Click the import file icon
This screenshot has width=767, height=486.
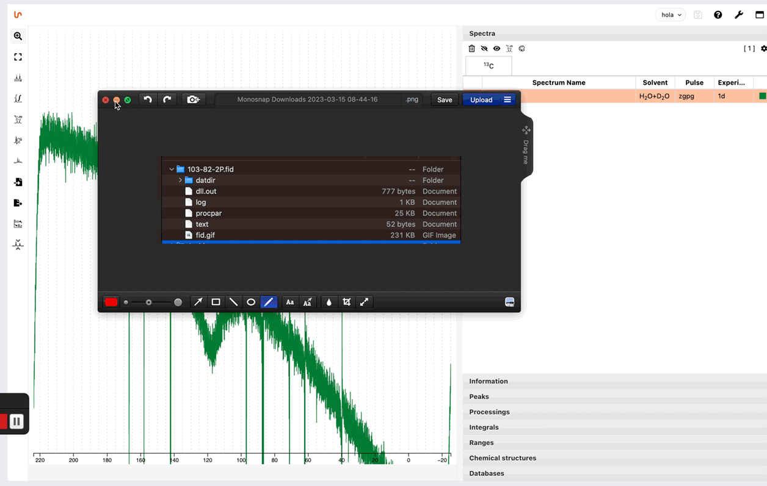[x=18, y=182]
